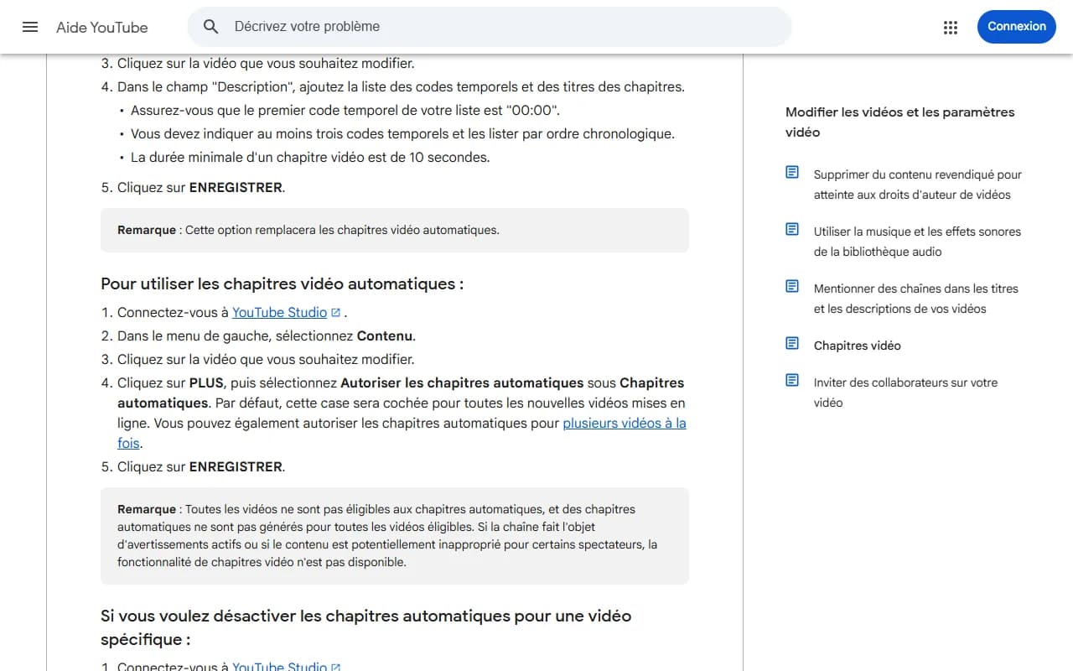The height and width of the screenshot is (671, 1073).
Task: Click the article icon beside Supprimer du contenu revendiqué
Action: click(x=792, y=172)
